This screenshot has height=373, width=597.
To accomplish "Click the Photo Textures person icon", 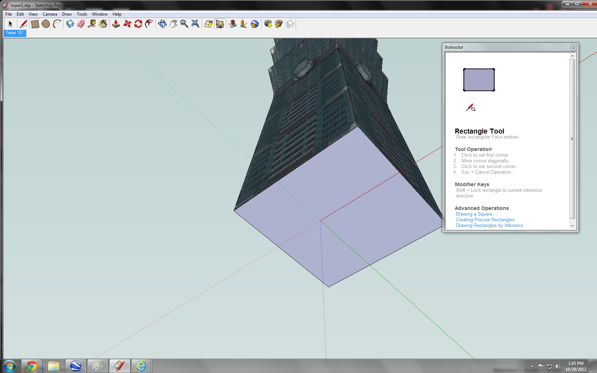I will tap(244, 24).
